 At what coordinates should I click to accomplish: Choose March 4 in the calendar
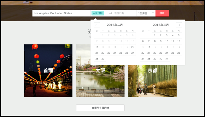pyautogui.click(x=173, y=35)
